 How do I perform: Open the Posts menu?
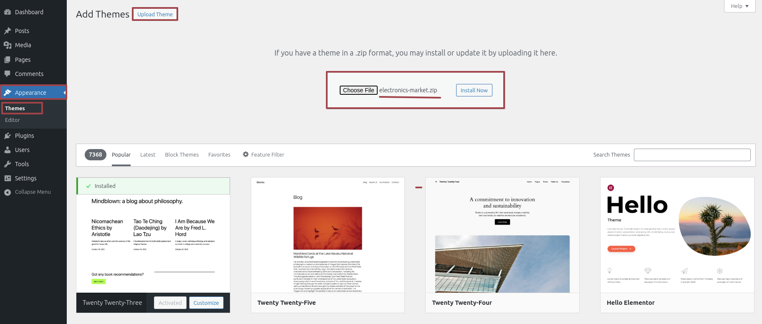pyautogui.click(x=33, y=31)
